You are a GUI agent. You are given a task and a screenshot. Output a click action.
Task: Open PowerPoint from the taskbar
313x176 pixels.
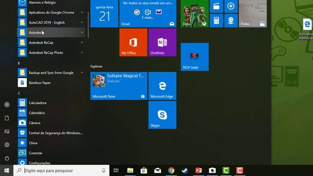[x=199, y=171]
